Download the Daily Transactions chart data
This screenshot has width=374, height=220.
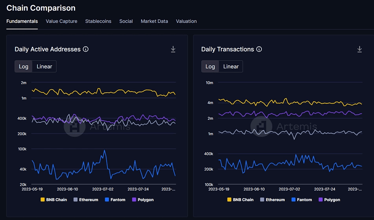coord(359,49)
